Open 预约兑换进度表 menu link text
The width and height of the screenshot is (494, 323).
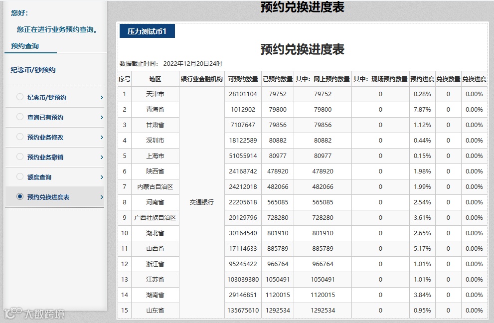click(x=48, y=197)
